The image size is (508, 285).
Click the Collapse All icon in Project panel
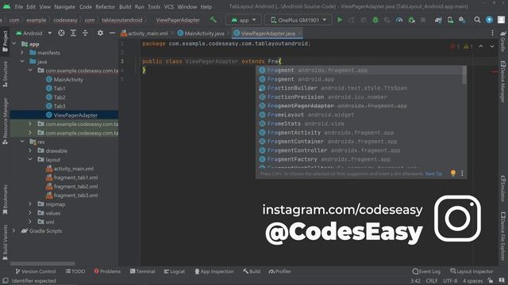pos(85,33)
